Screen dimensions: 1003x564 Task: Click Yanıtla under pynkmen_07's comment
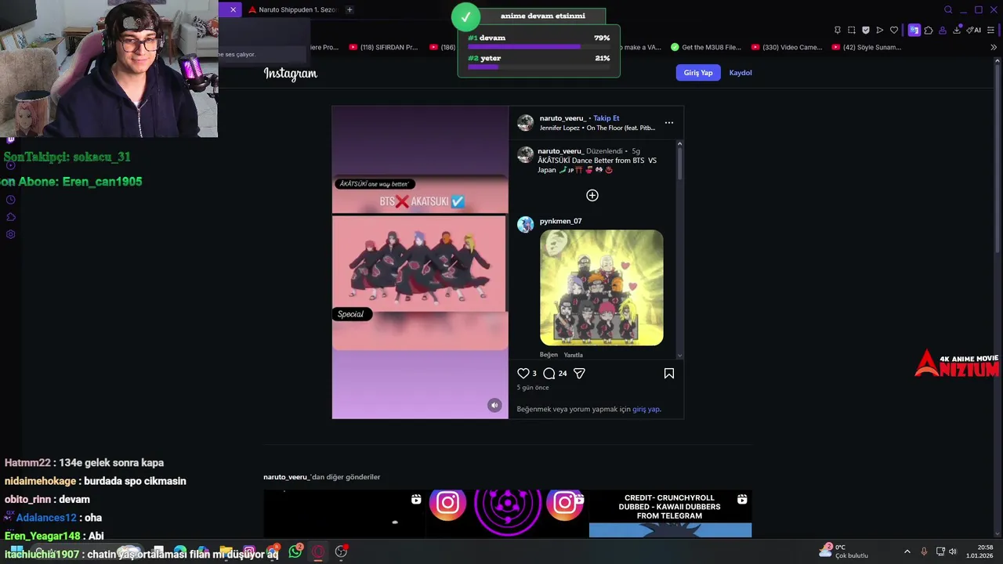tap(573, 355)
